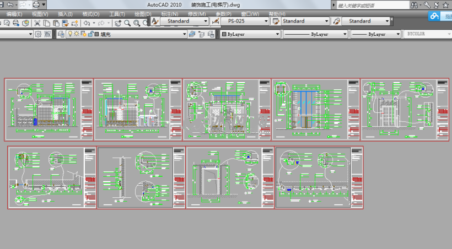Click the Undo arrow button

[87, 23]
